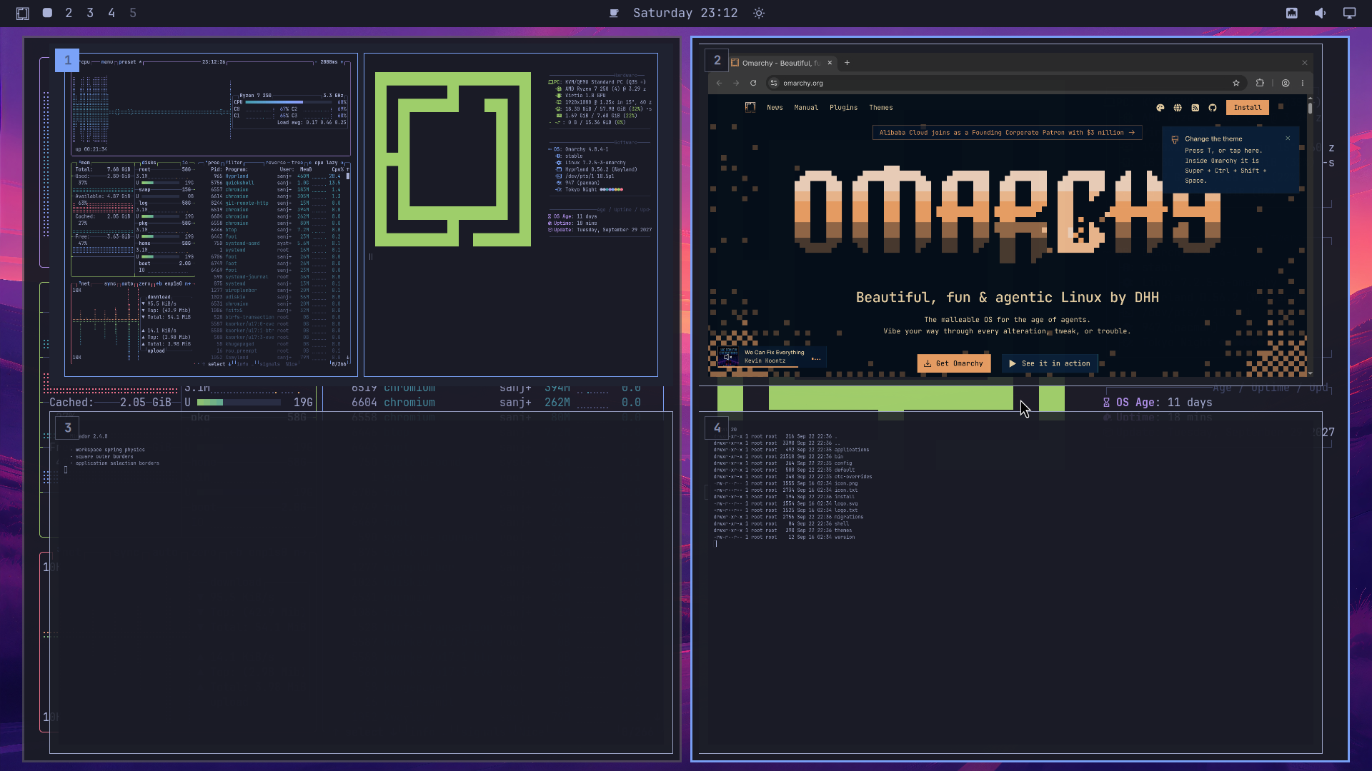This screenshot has height=771, width=1372.
Task: Toggle reverse sorting in btop proc panel
Action: click(276, 163)
